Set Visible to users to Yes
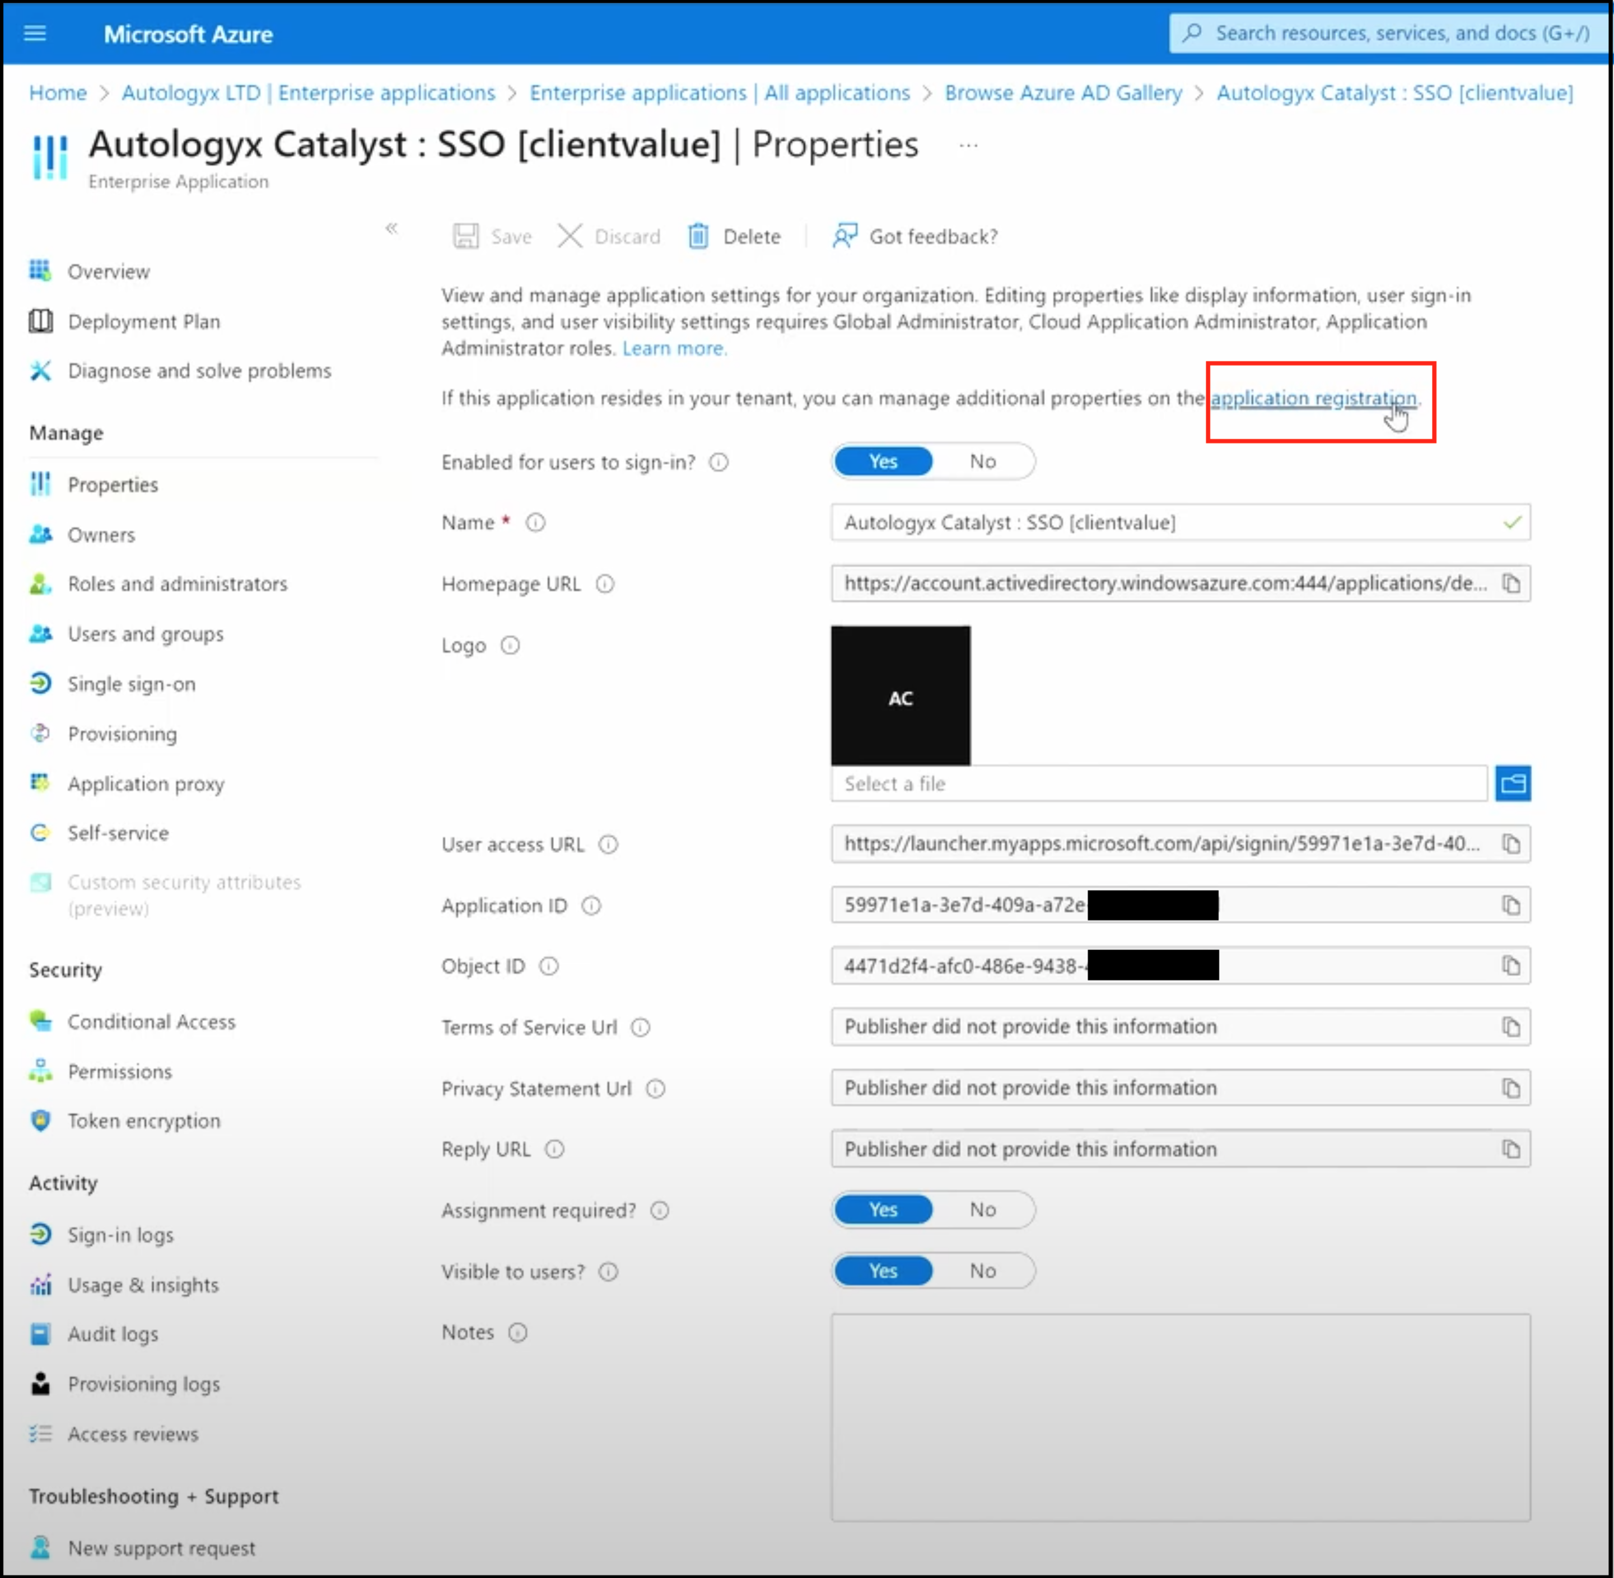The height and width of the screenshot is (1578, 1614). (883, 1271)
